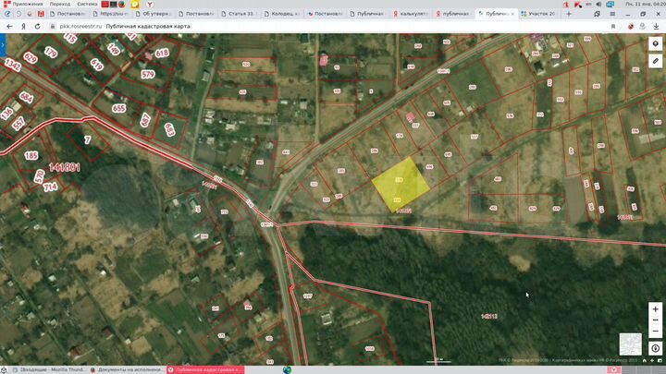Open the browser three-dot menu
Image resolution: width=666 pixels, height=374 pixels.
(658, 27)
